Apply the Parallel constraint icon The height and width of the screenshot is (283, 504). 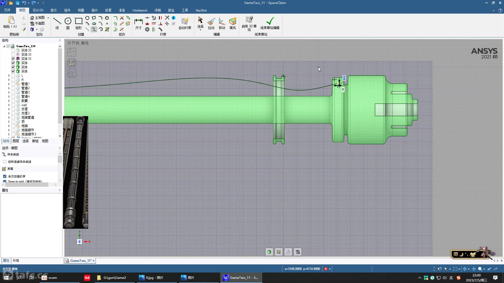click(x=160, y=18)
